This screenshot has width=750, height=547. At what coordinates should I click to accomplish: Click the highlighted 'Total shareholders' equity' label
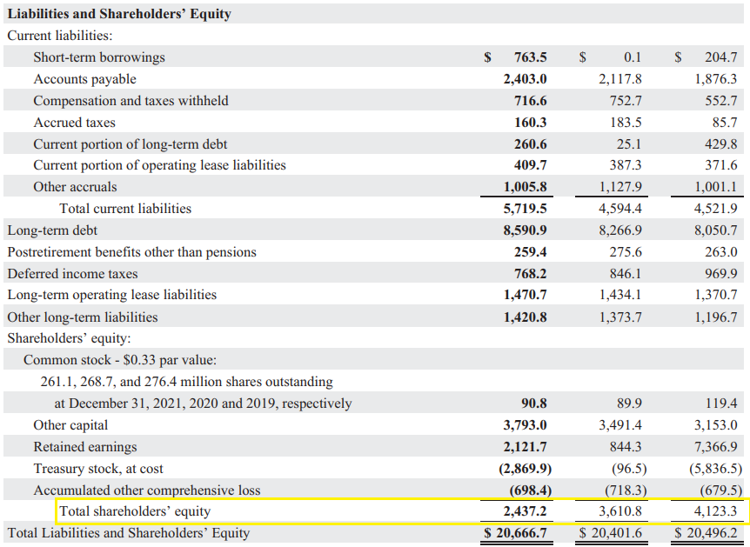click(x=135, y=511)
